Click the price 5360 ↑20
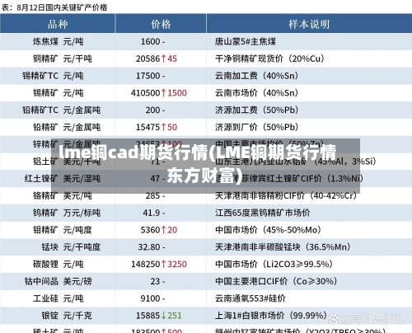The width and height of the screenshot is (412, 333). 159,230
